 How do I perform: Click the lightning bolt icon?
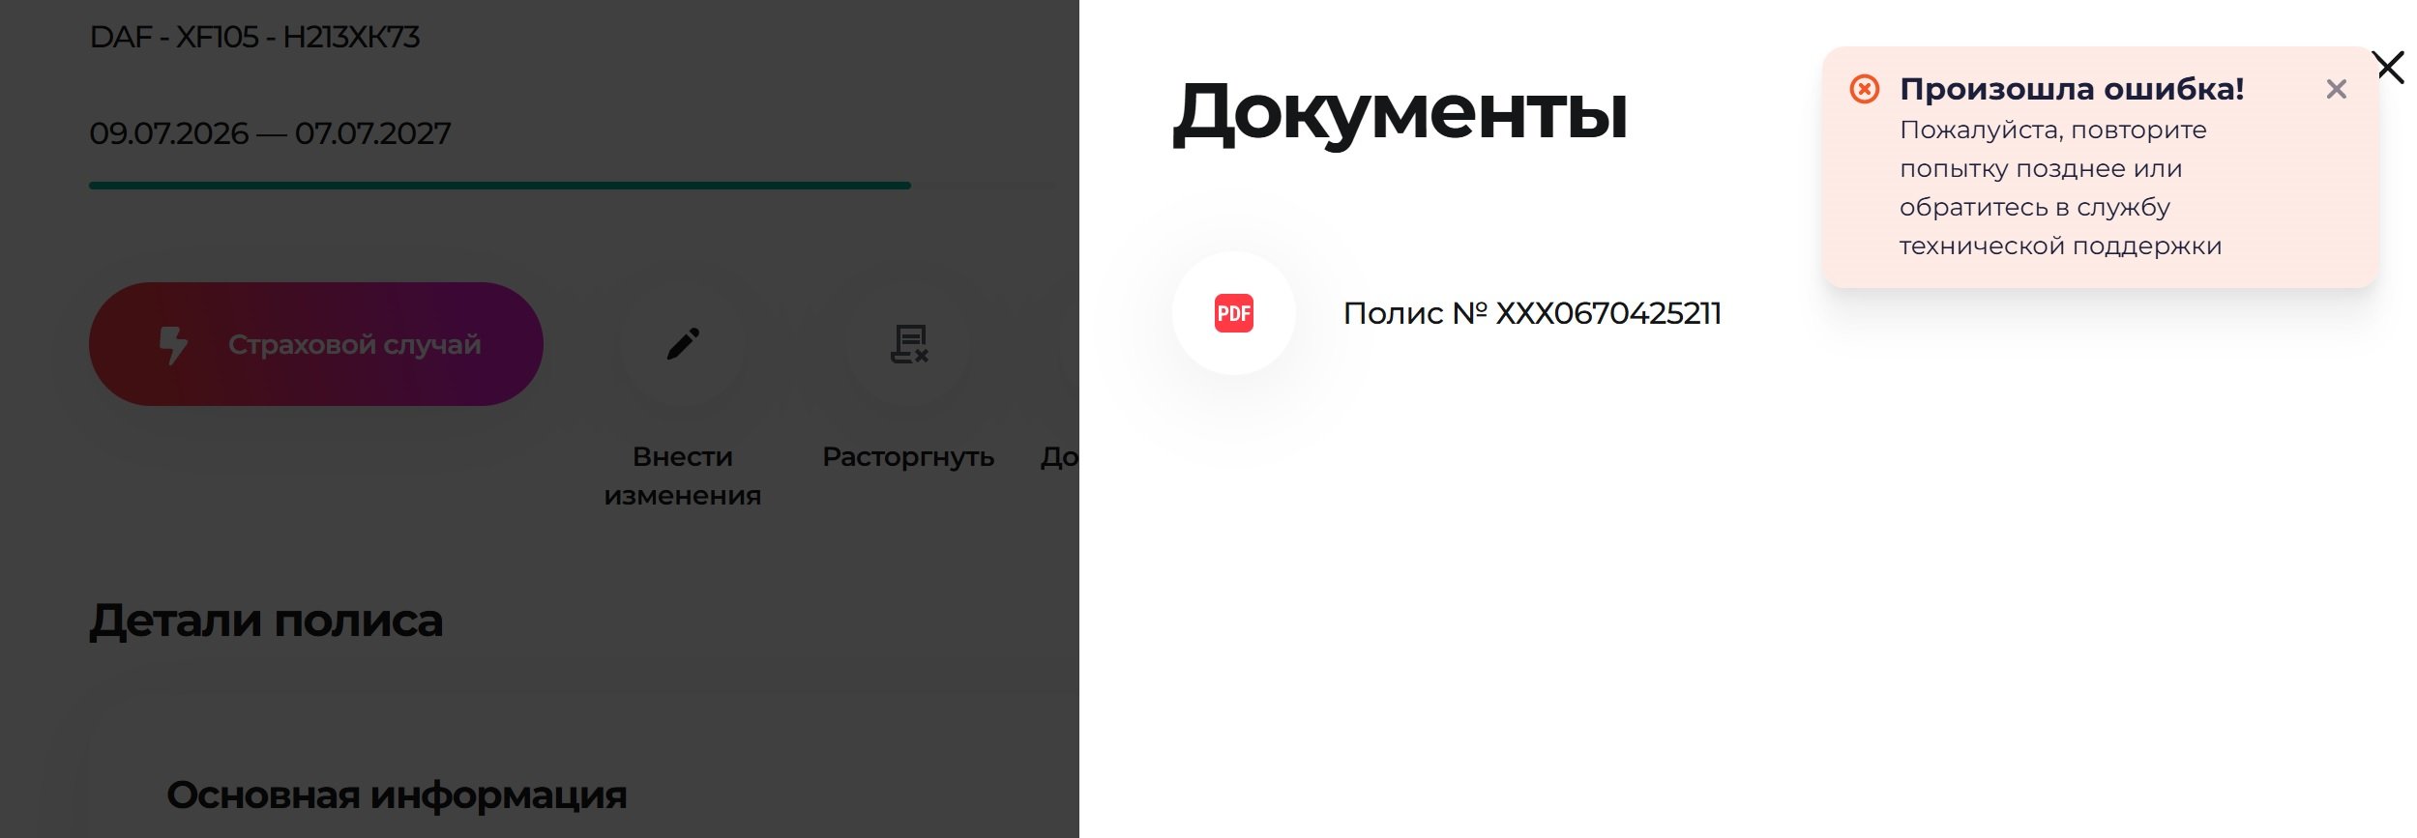point(173,345)
